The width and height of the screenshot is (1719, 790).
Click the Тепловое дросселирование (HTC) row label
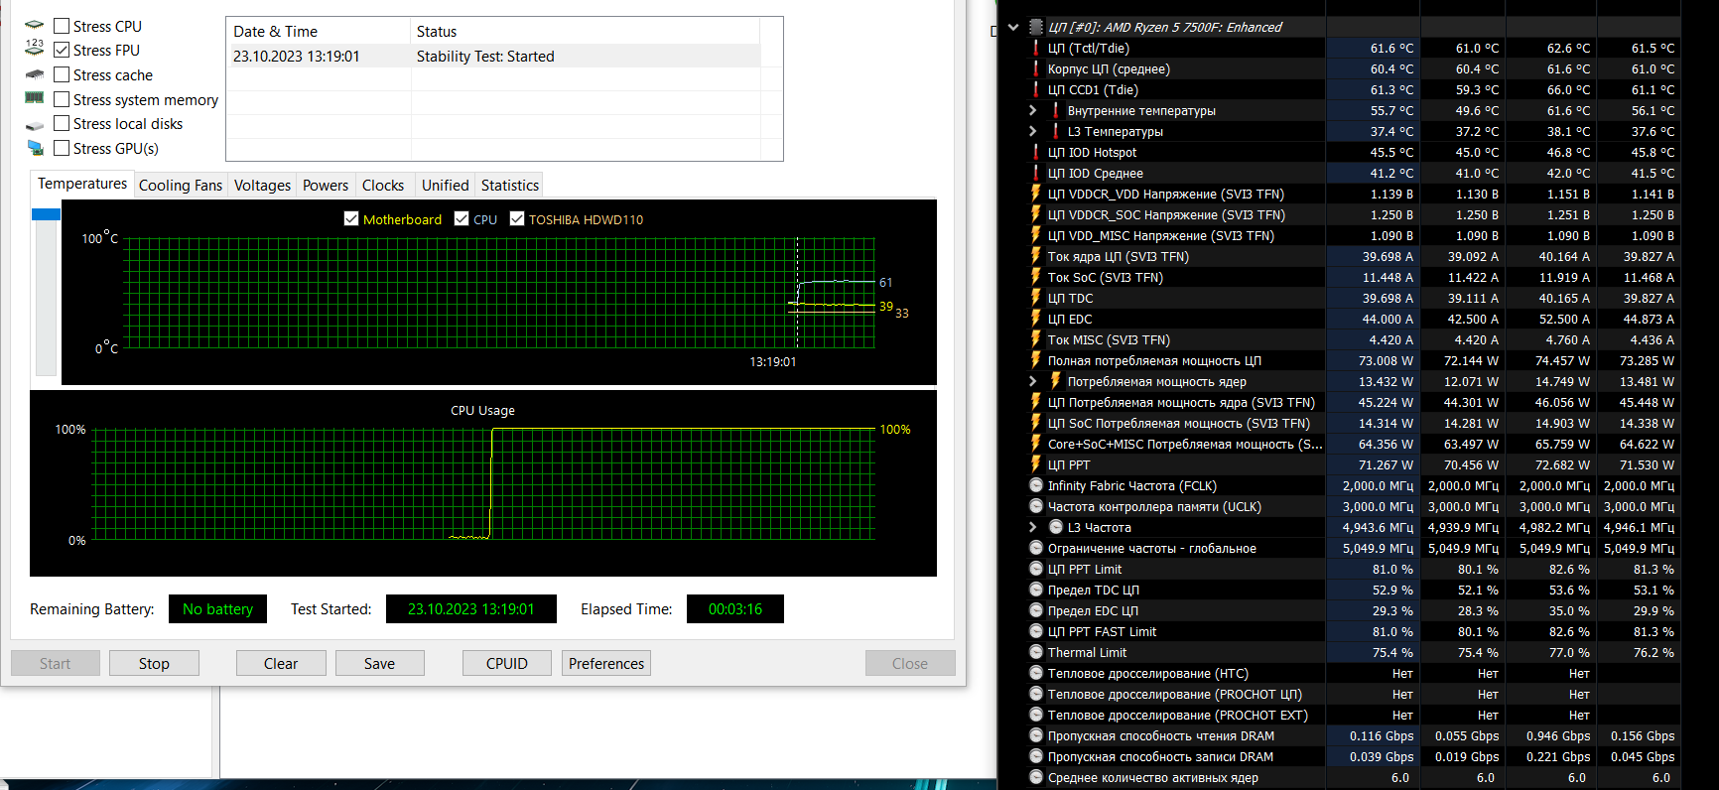[x=1148, y=673]
